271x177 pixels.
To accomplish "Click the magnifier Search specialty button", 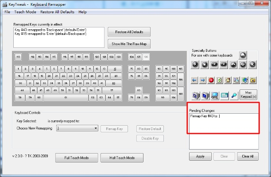I will [x=234, y=95].
